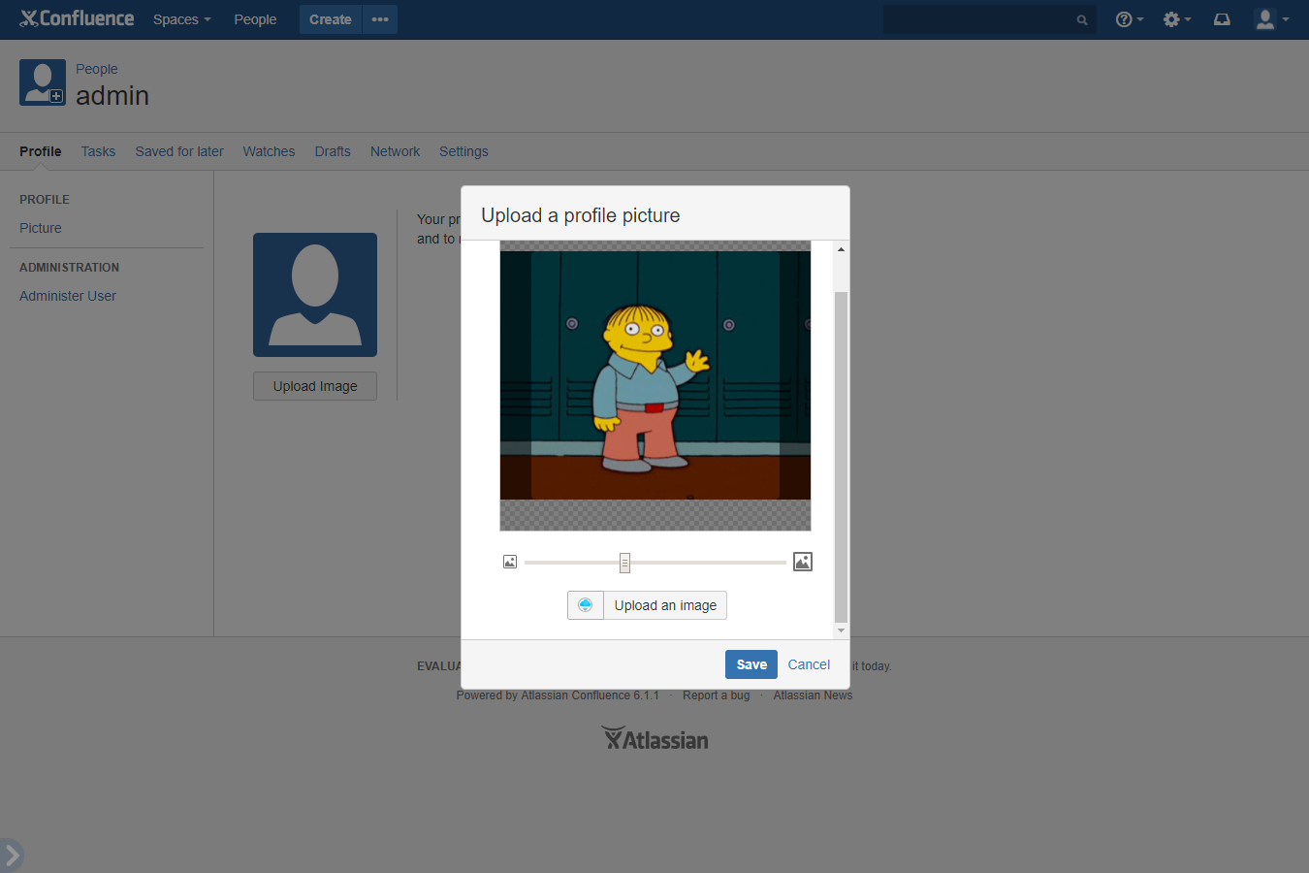The width and height of the screenshot is (1309, 873).
Task: Open the Drafts tab
Action: [333, 151]
